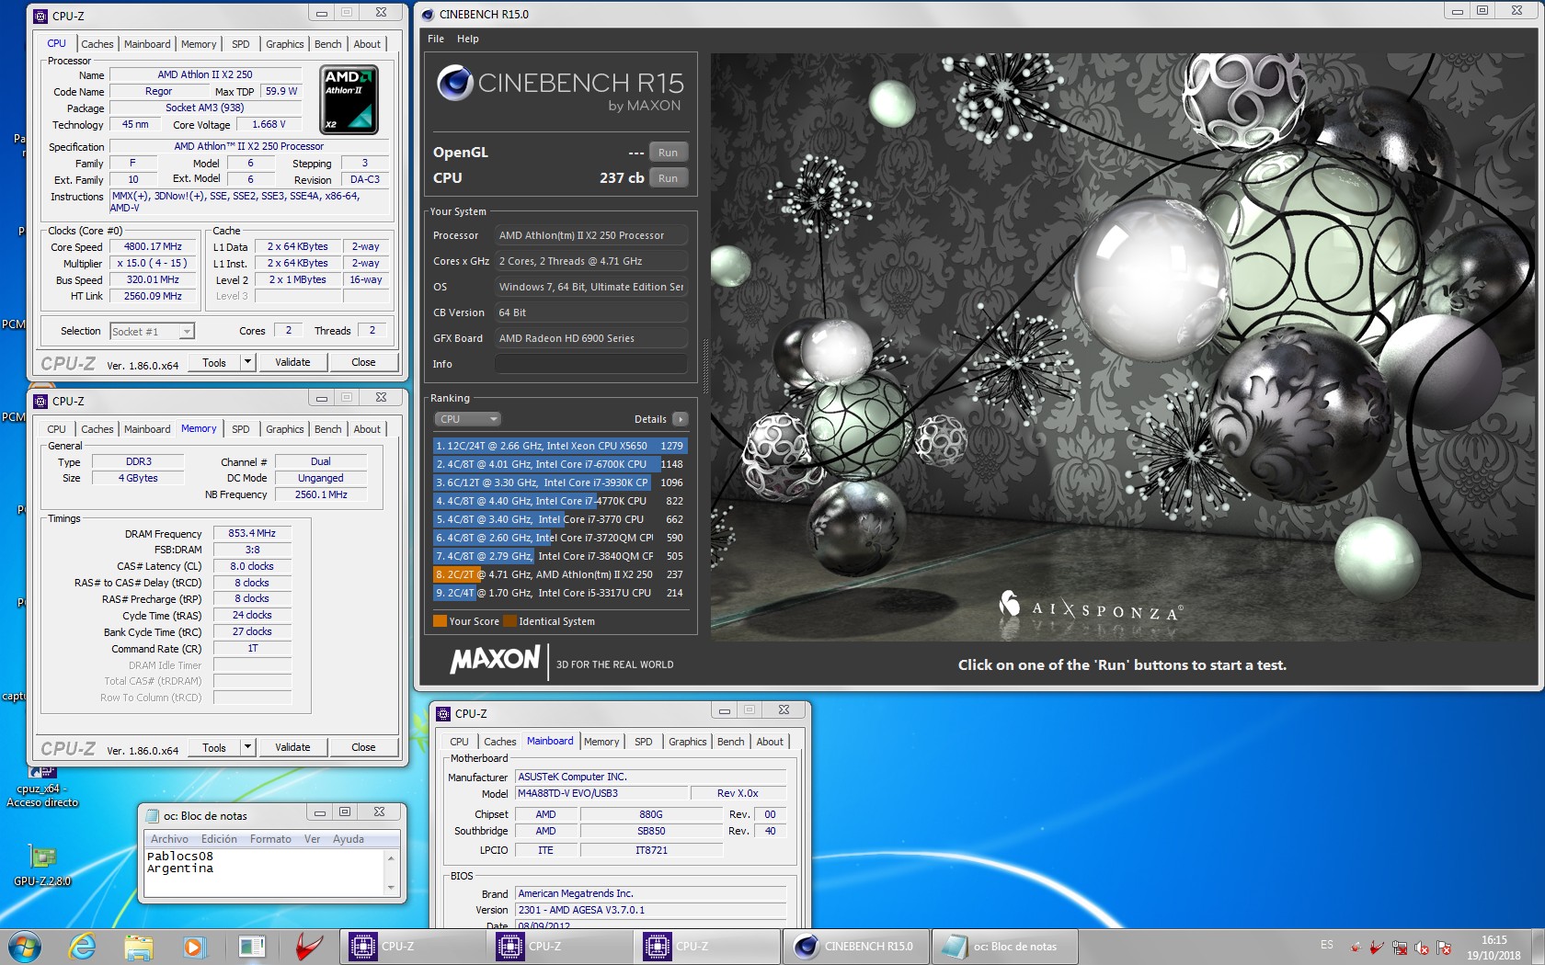The width and height of the screenshot is (1545, 965).
Task: Click the rendered Cinebench scene preview image
Action: 1122,346
